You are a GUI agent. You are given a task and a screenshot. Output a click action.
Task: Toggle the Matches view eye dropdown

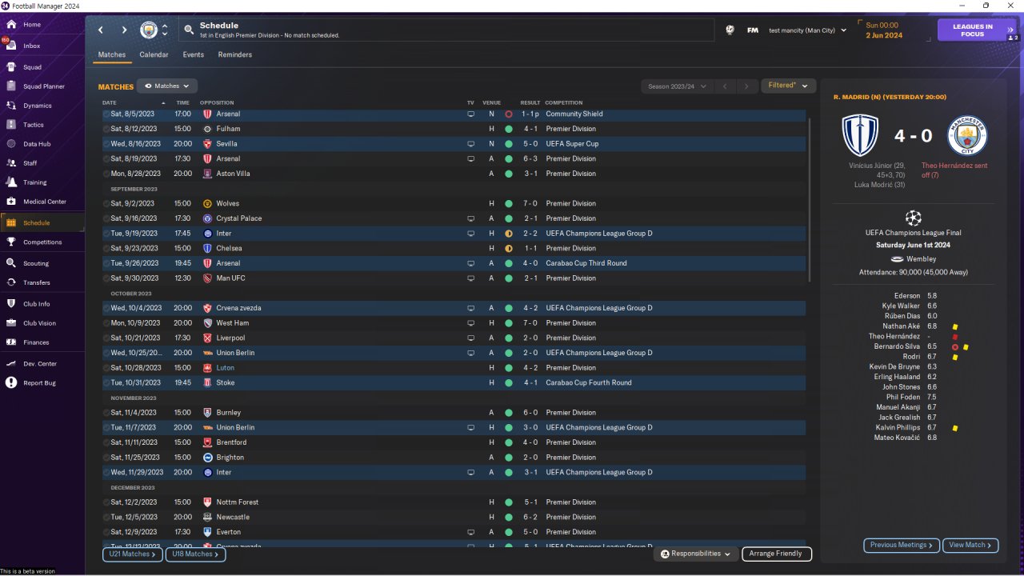tap(167, 86)
